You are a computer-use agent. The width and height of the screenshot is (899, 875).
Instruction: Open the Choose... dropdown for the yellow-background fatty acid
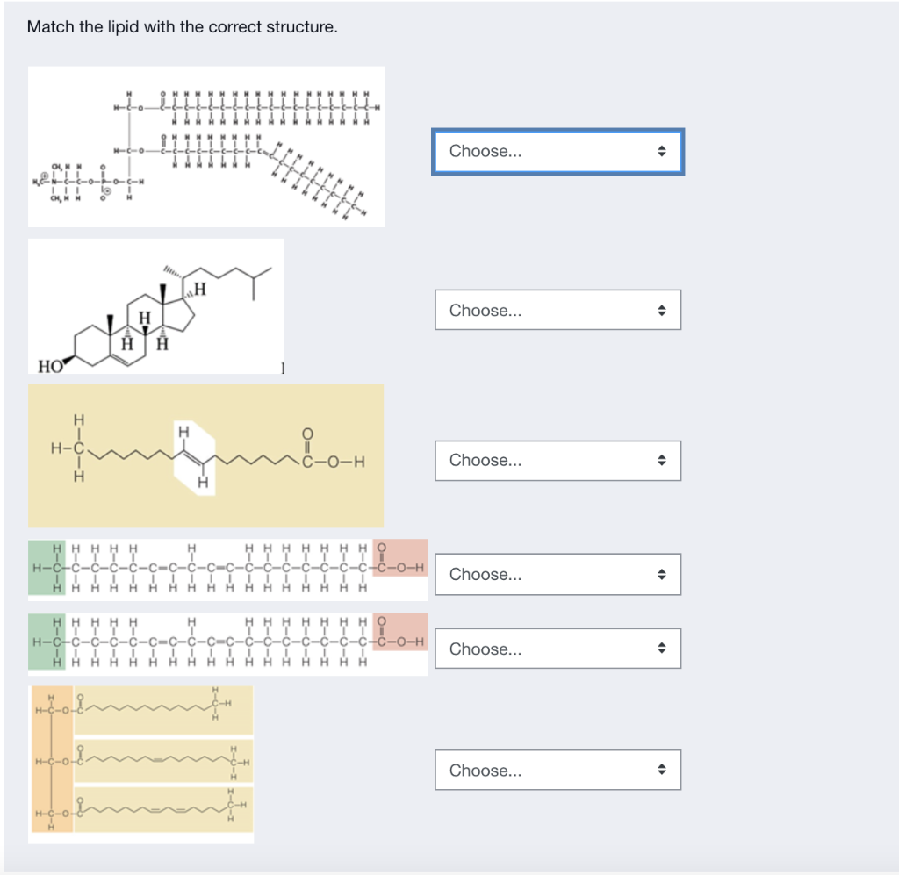click(x=557, y=461)
